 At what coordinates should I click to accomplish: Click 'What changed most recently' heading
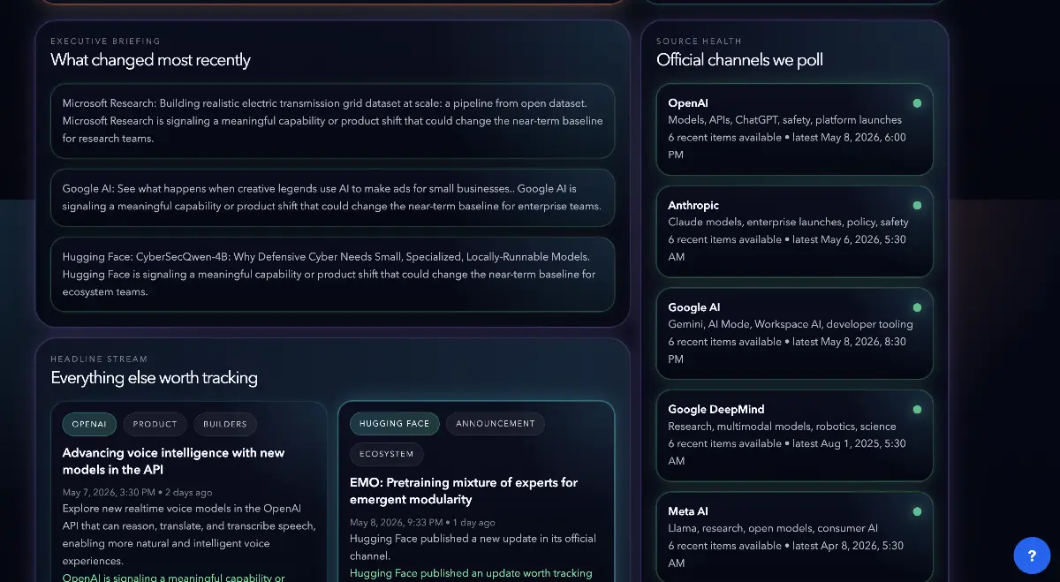151,60
